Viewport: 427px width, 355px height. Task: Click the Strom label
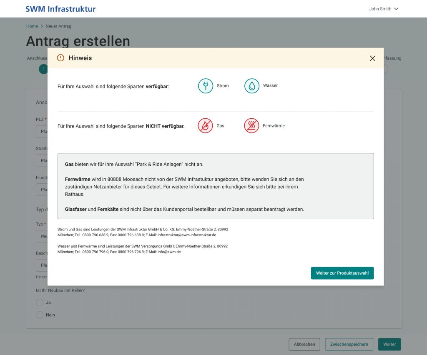[223, 86]
